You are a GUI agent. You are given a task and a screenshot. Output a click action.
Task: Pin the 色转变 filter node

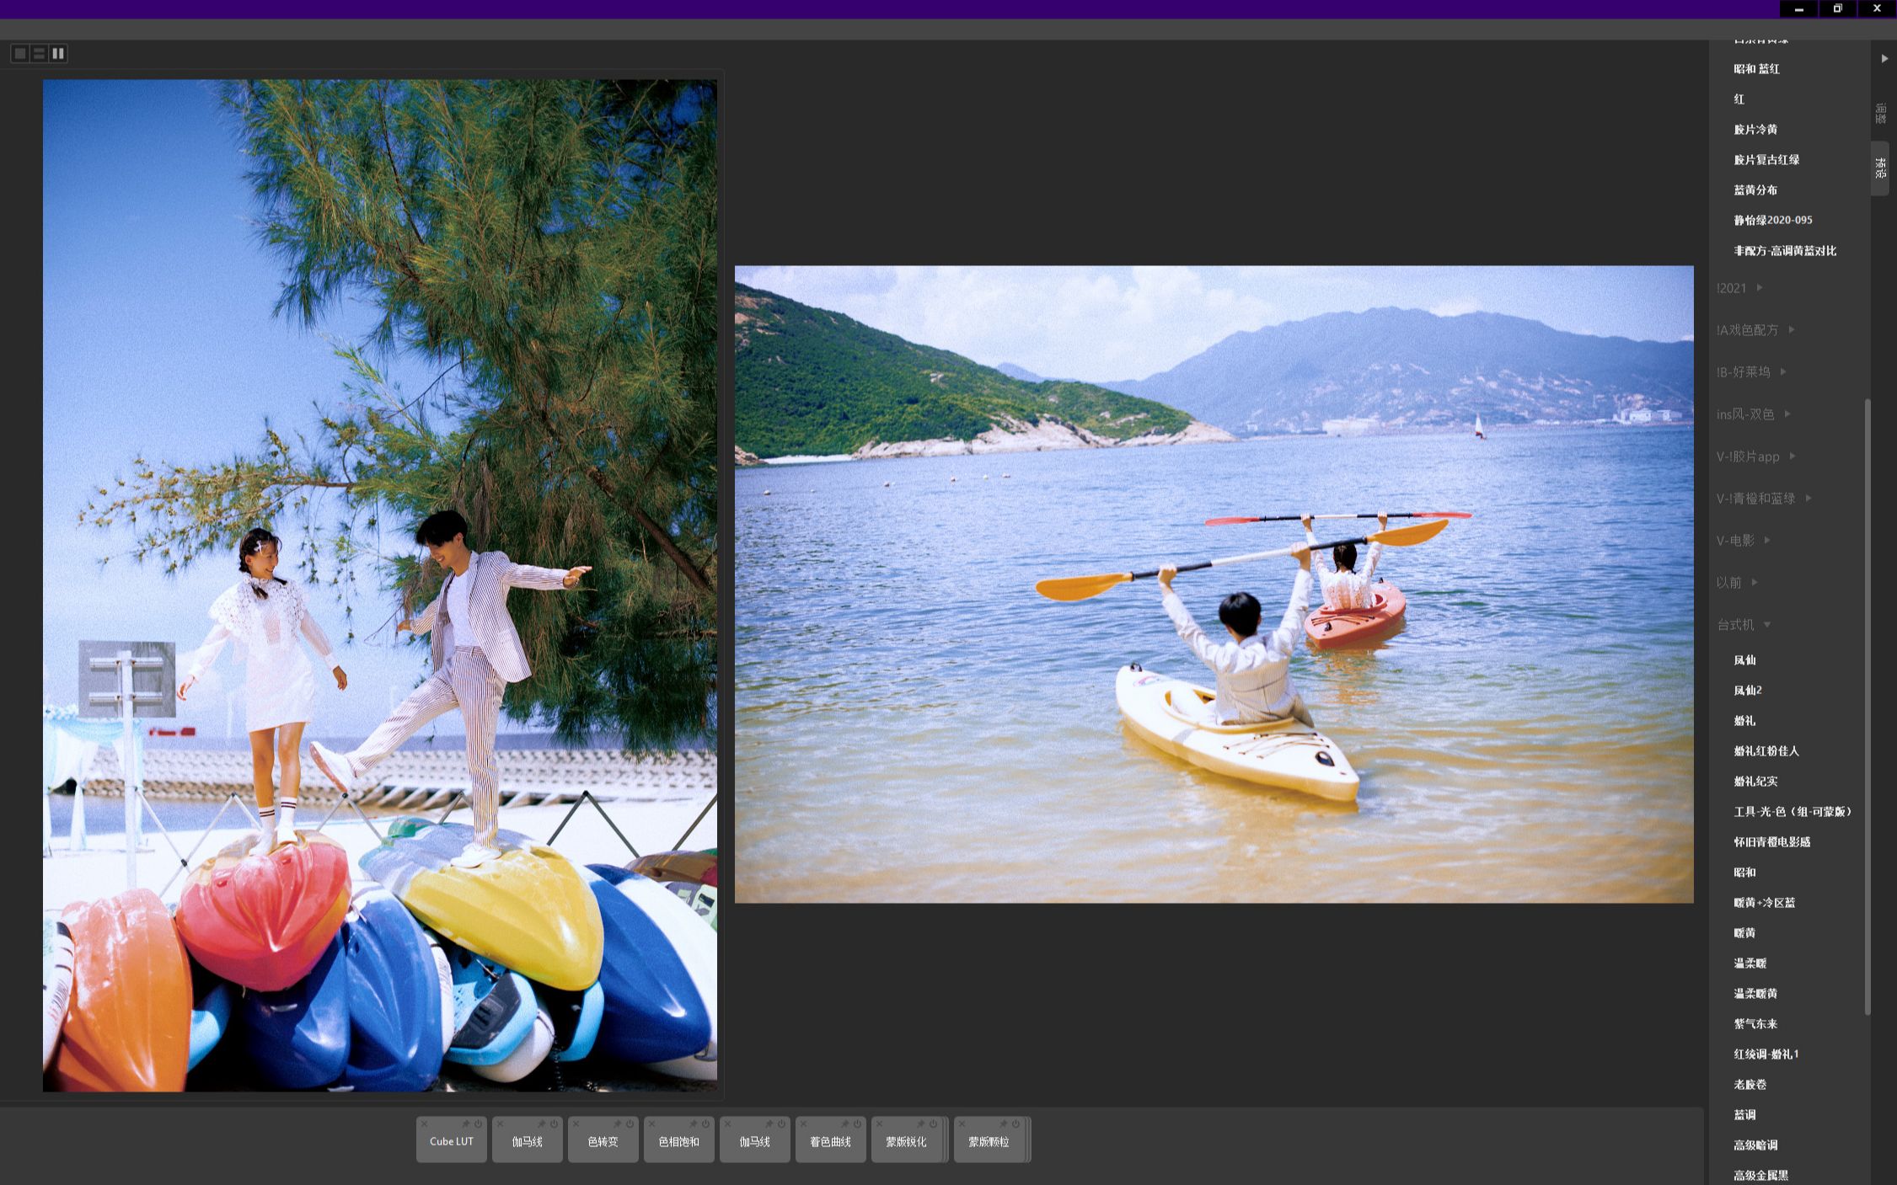coord(617,1124)
